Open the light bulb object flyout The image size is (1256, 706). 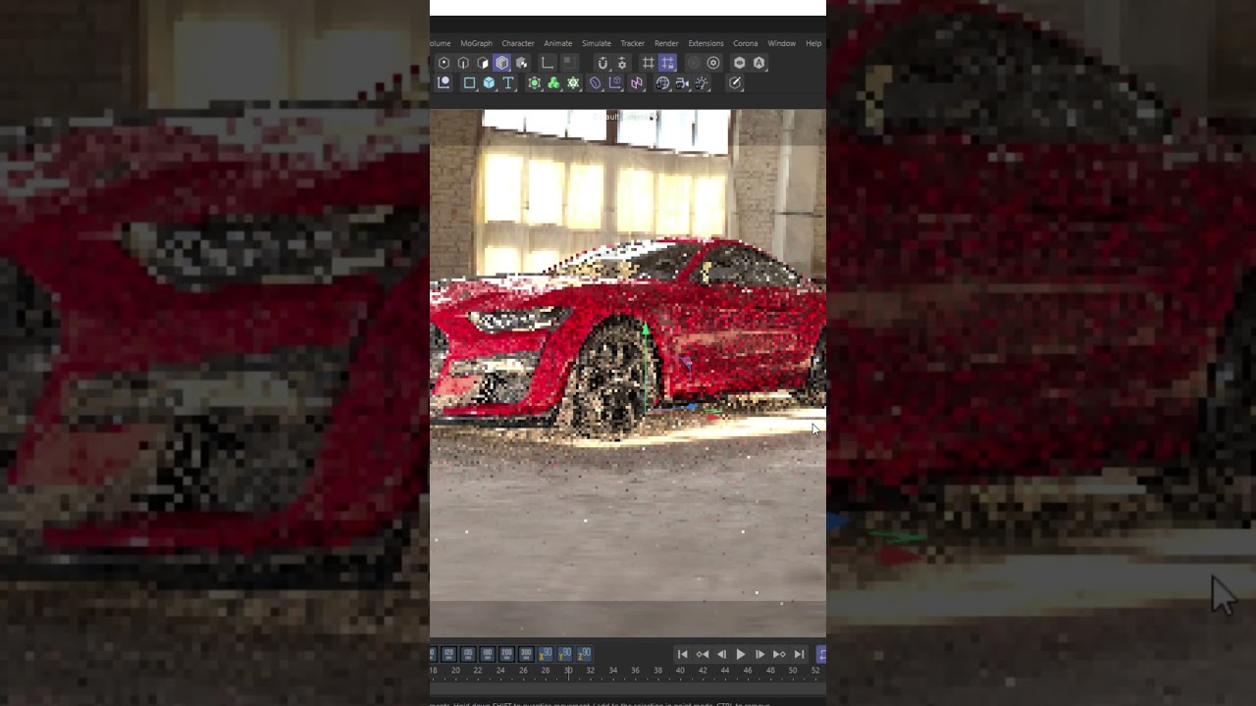pyautogui.click(x=702, y=83)
